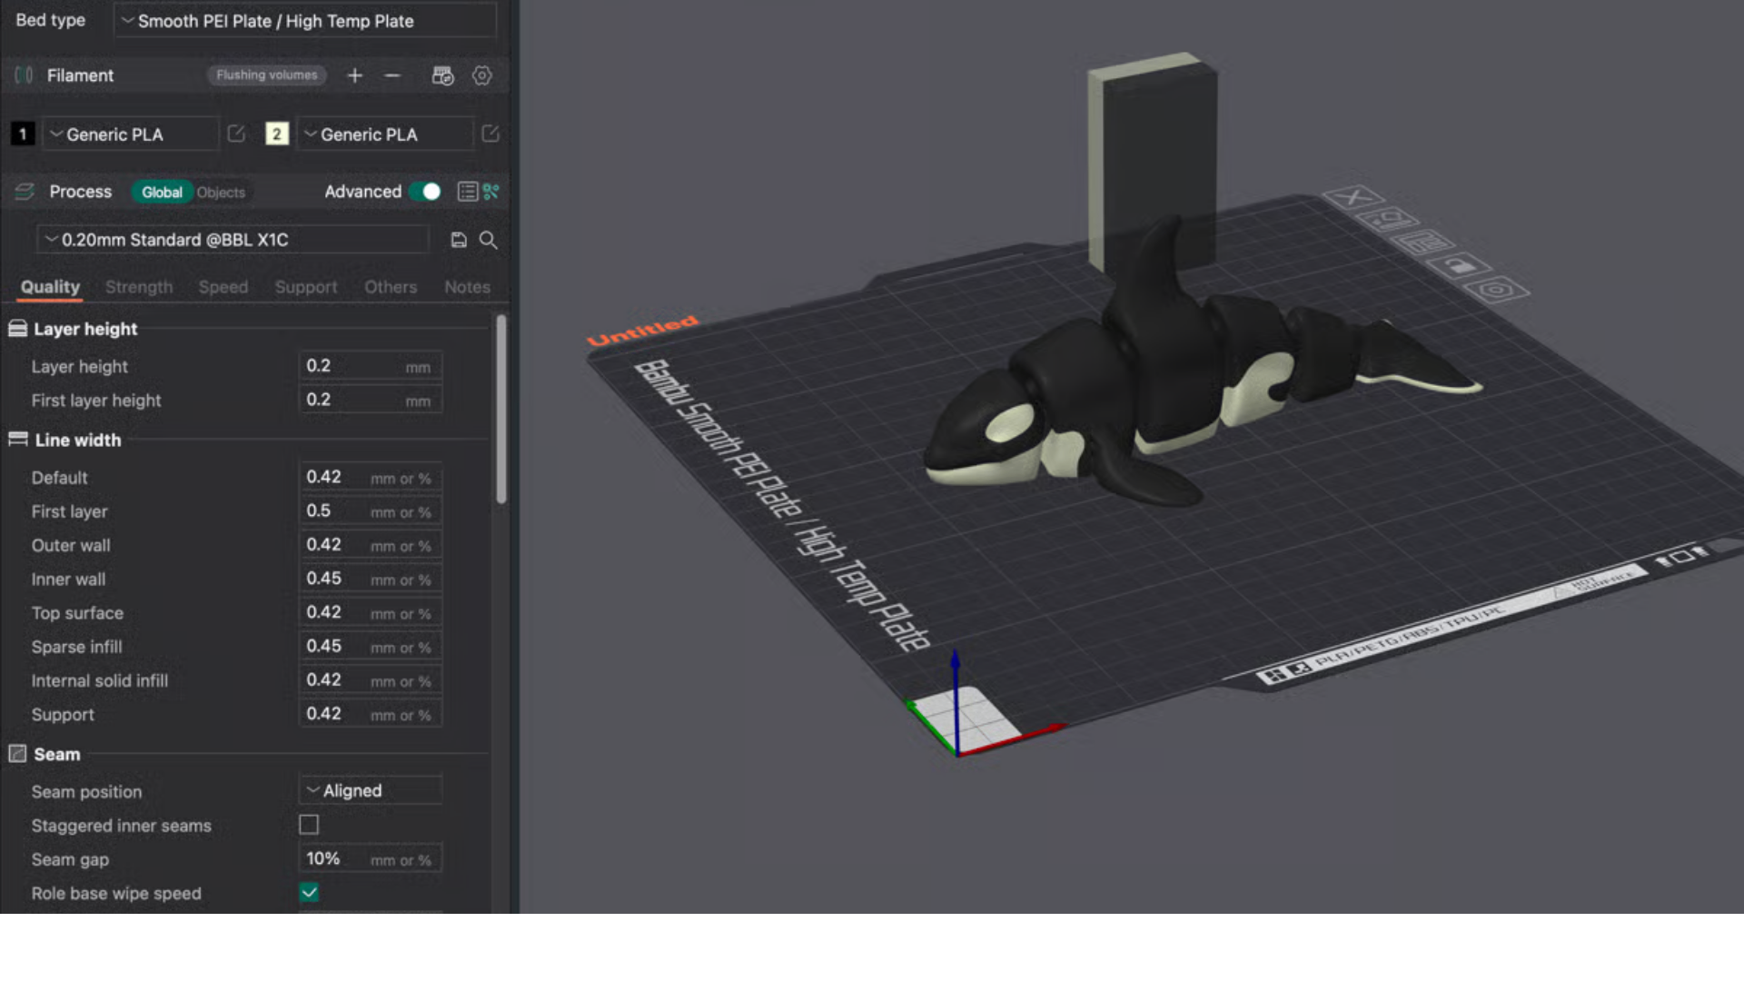Select the Quality tab
Viewport: 1744px width, 981px height.
tap(50, 287)
